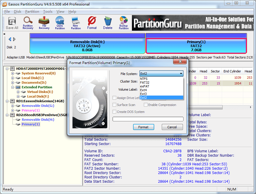
Task: Click the Format button in the dialog
Action: [x=144, y=127]
